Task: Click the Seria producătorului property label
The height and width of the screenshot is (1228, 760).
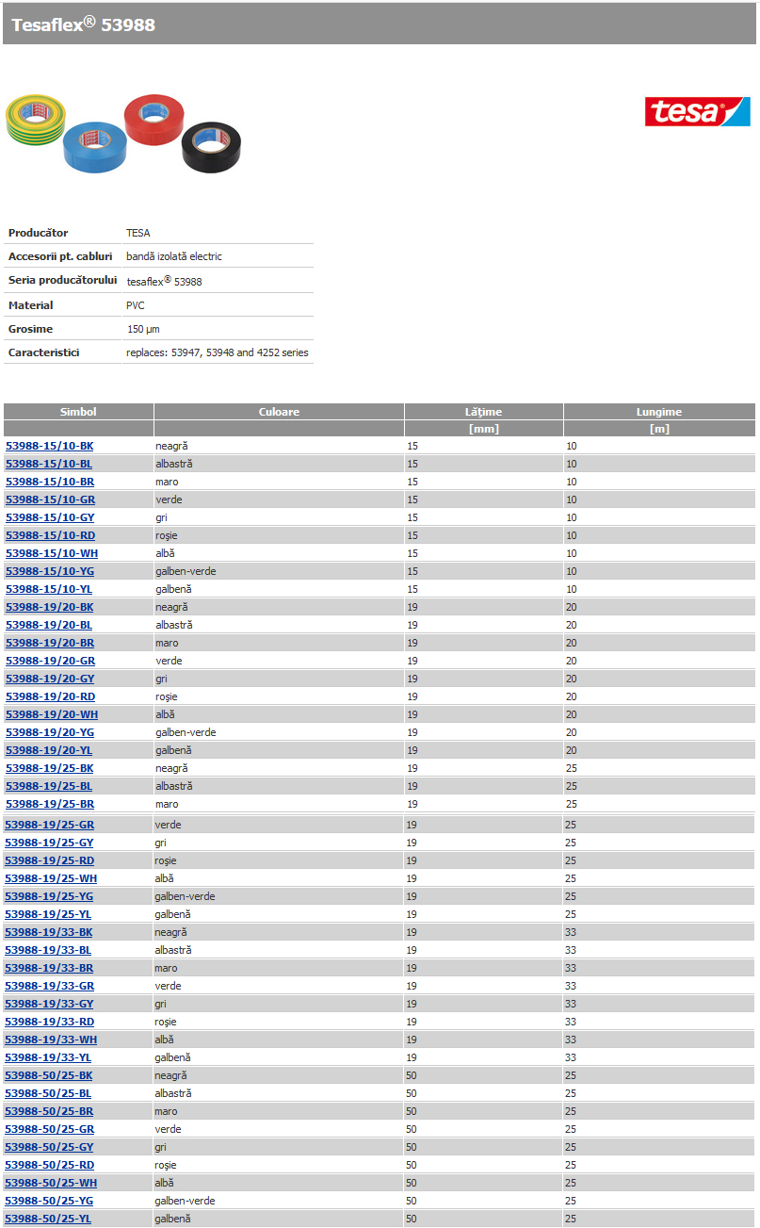Action: [x=62, y=280]
